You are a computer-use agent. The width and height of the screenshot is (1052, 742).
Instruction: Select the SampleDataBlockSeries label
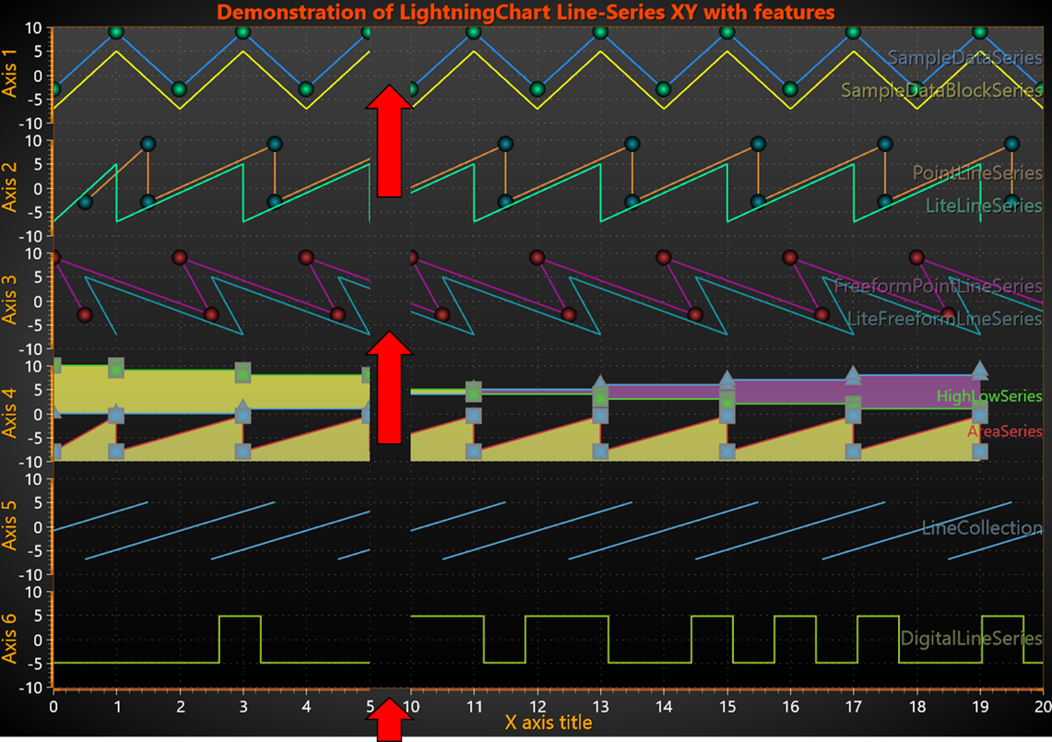[x=941, y=90]
